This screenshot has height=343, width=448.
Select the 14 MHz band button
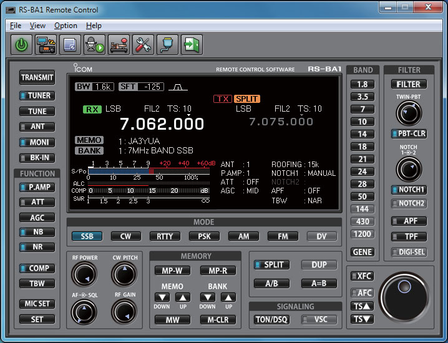point(363,134)
